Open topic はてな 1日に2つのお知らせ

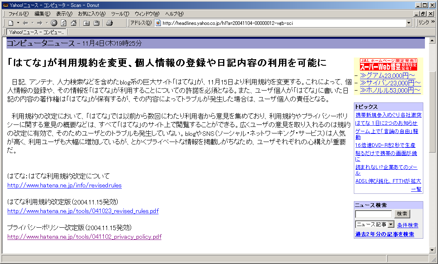pyautogui.click(x=387, y=123)
